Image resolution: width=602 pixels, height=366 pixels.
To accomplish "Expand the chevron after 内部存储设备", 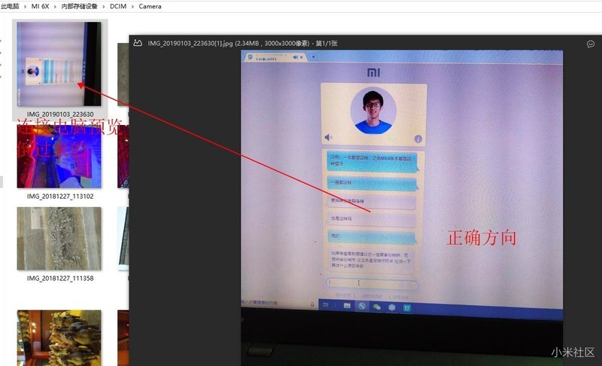I will pos(103,7).
